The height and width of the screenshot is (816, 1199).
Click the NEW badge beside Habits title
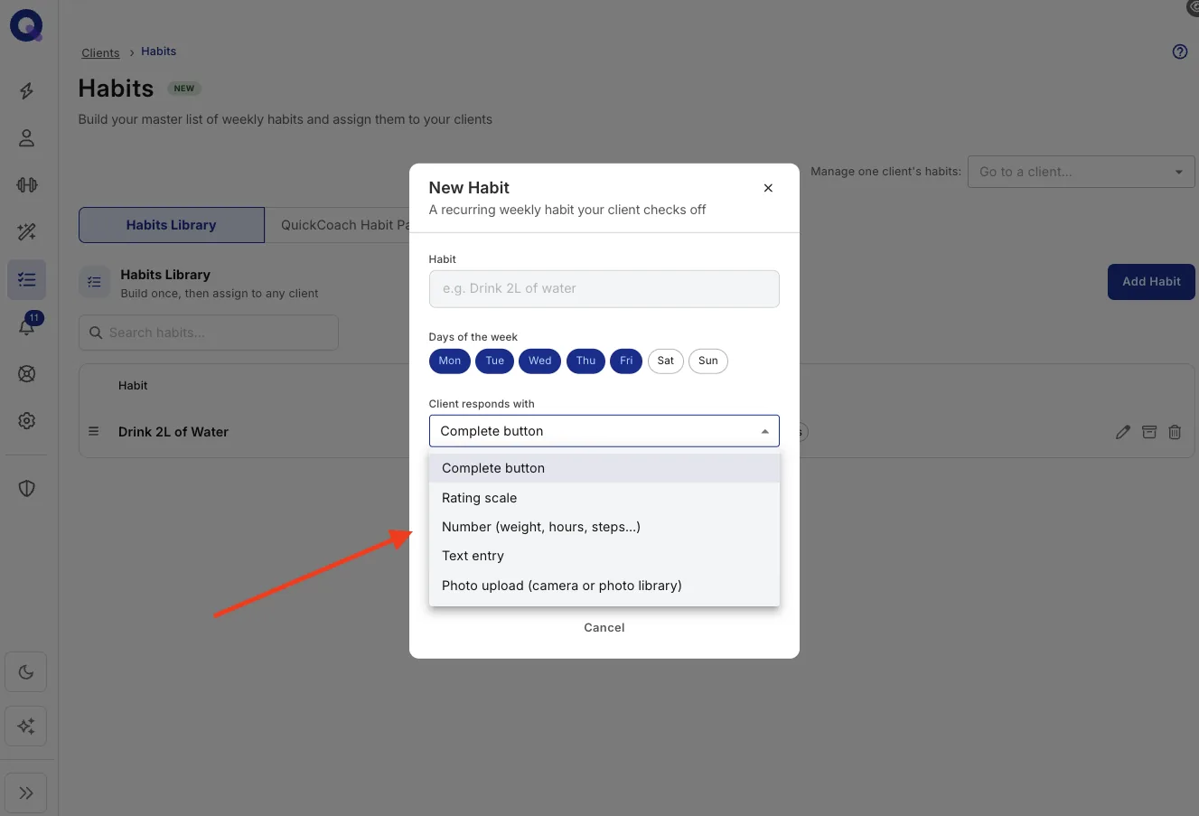(x=184, y=89)
